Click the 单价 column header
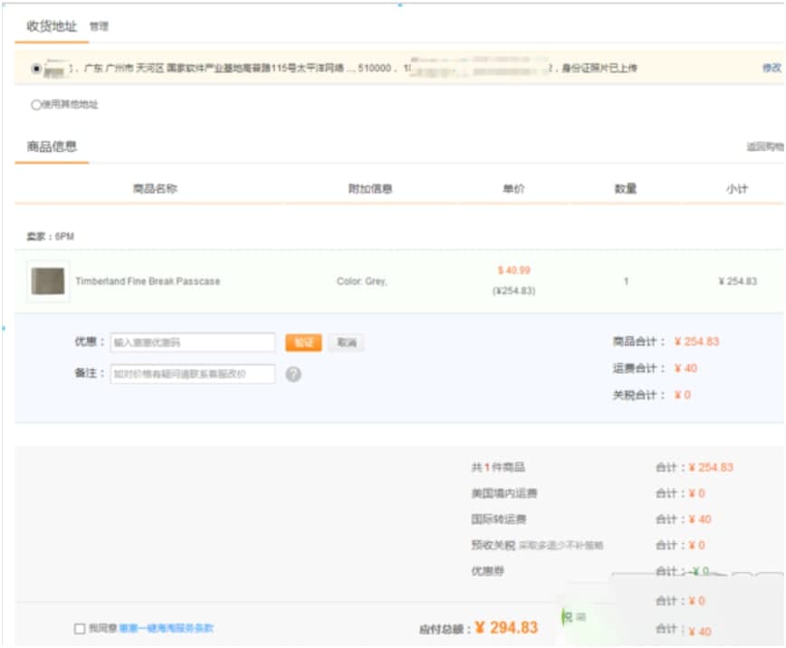Screen dimensions: 786x648 click(x=513, y=188)
